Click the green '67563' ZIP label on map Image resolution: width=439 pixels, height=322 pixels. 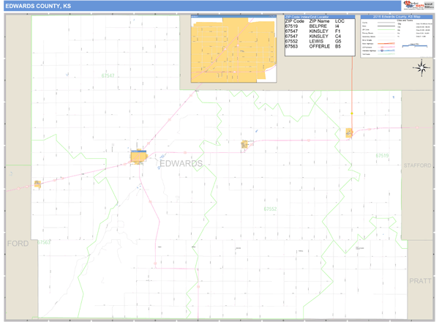(44, 242)
